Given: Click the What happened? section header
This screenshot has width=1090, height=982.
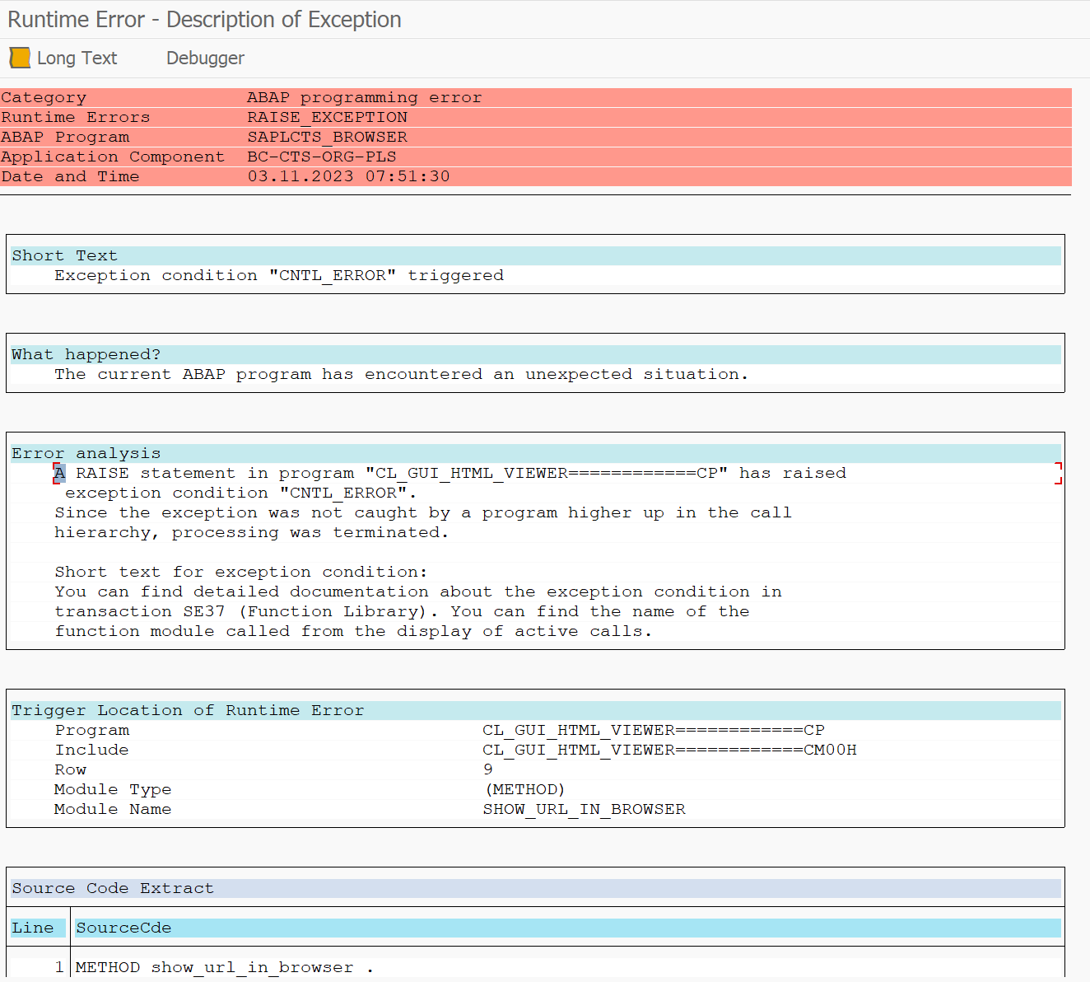Looking at the screenshot, I should click(535, 354).
